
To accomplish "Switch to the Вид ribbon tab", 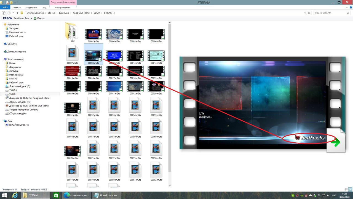I will 44,7.
